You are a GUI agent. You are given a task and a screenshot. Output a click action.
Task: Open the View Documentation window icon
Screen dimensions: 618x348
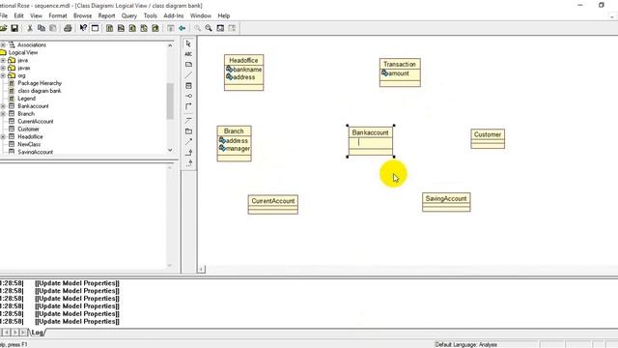95,28
